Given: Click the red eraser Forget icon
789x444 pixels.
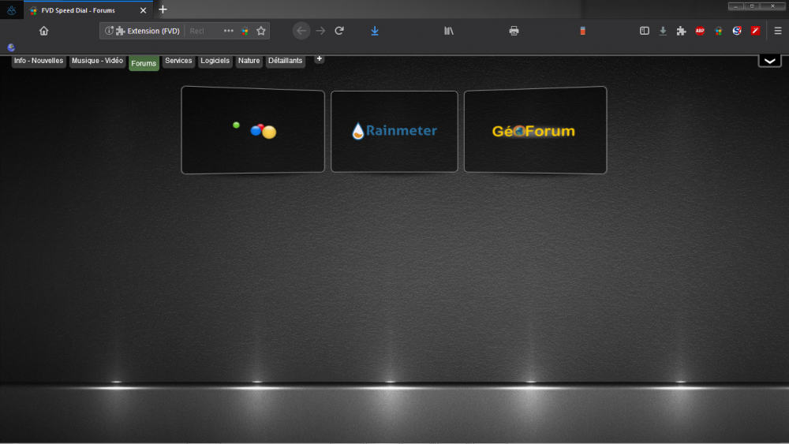Looking at the screenshot, I should (x=583, y=31).
